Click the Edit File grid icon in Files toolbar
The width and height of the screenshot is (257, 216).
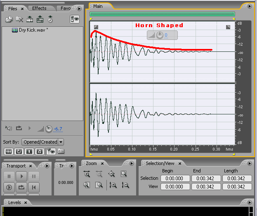40,19
